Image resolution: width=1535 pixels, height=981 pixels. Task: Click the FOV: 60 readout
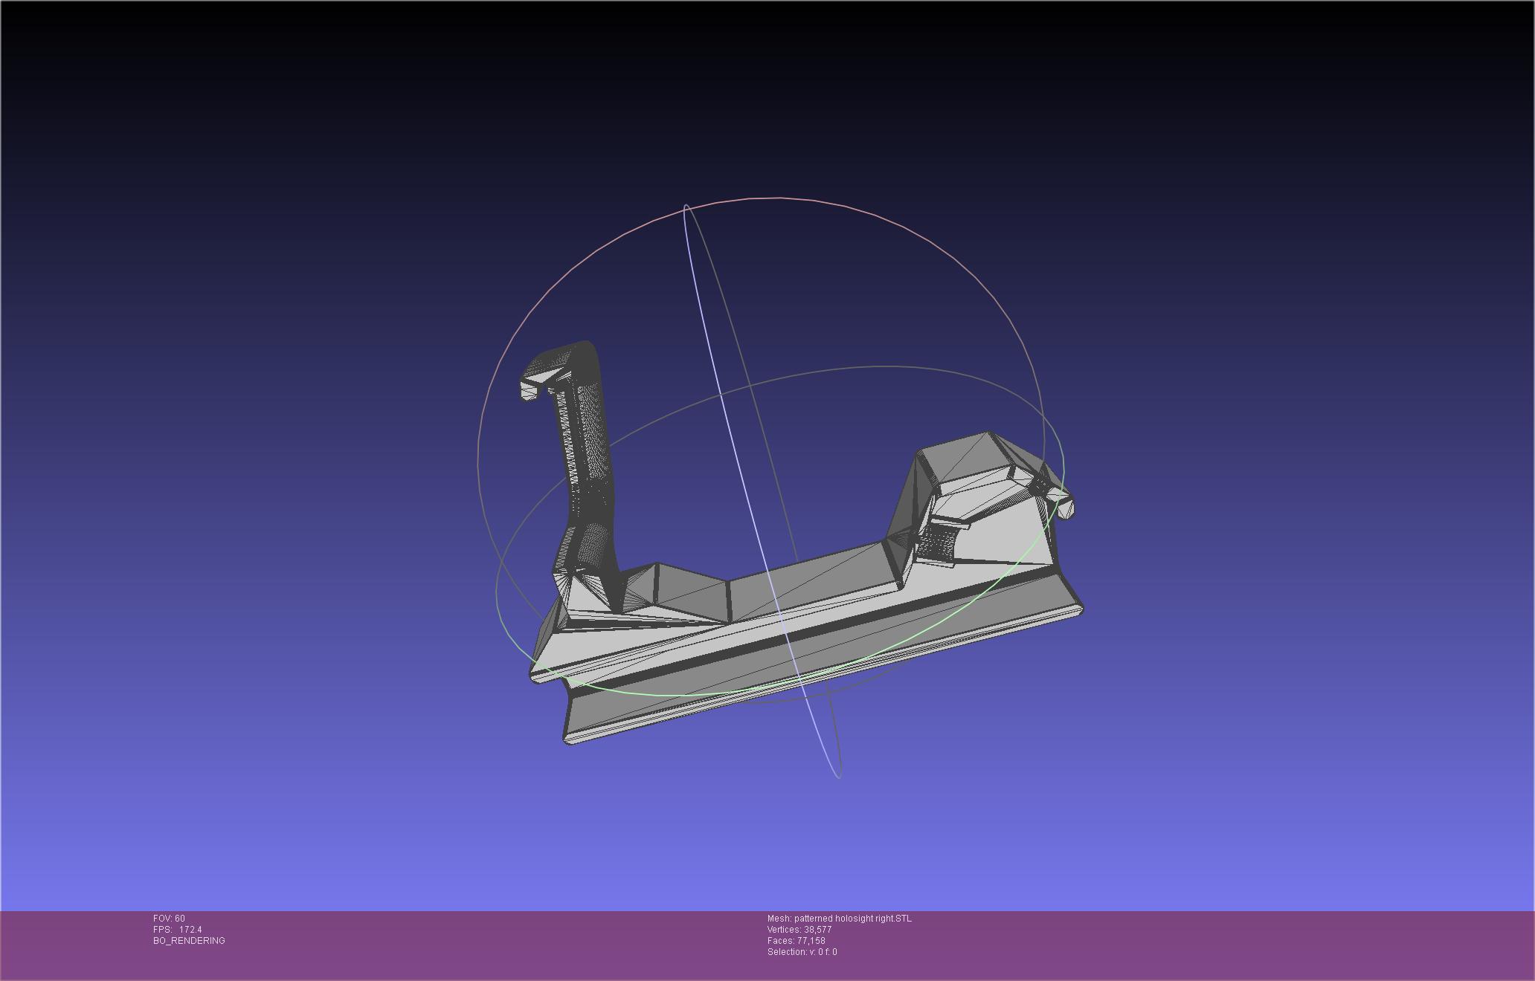tap(169, 919)
